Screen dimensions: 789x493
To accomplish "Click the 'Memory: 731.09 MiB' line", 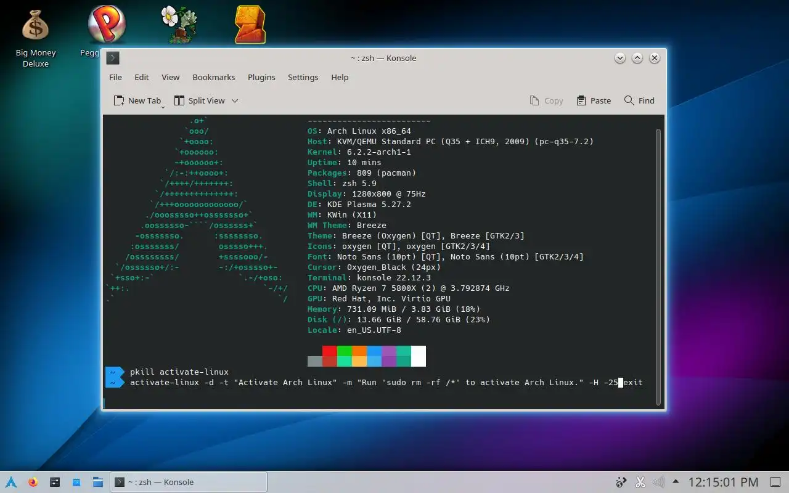I will tap(393, 309).
